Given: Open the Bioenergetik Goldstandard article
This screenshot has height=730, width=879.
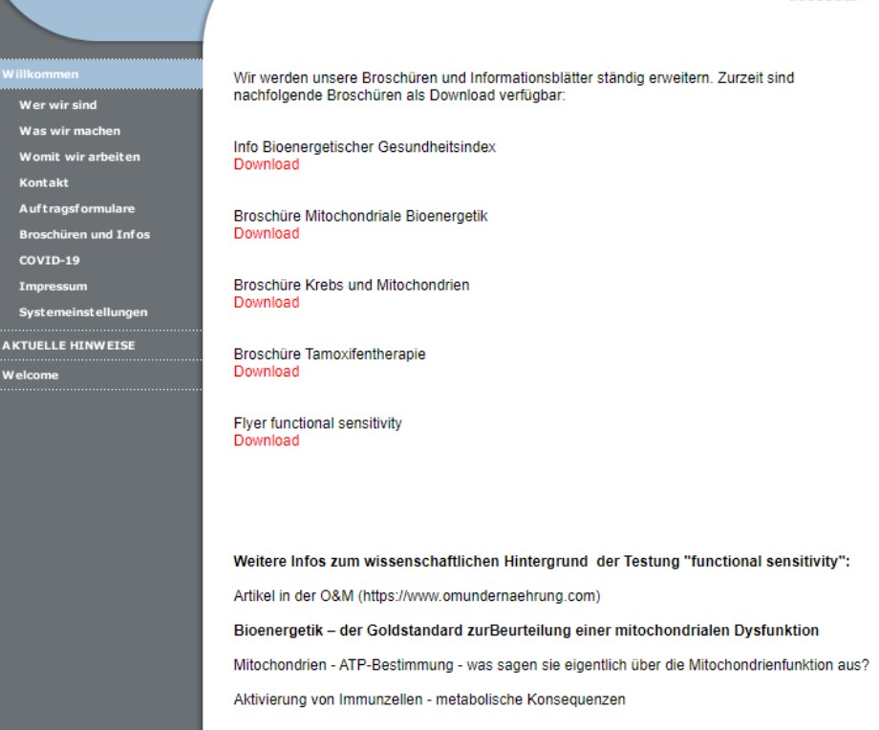Looking at the screenshot, I should (525, 631).
